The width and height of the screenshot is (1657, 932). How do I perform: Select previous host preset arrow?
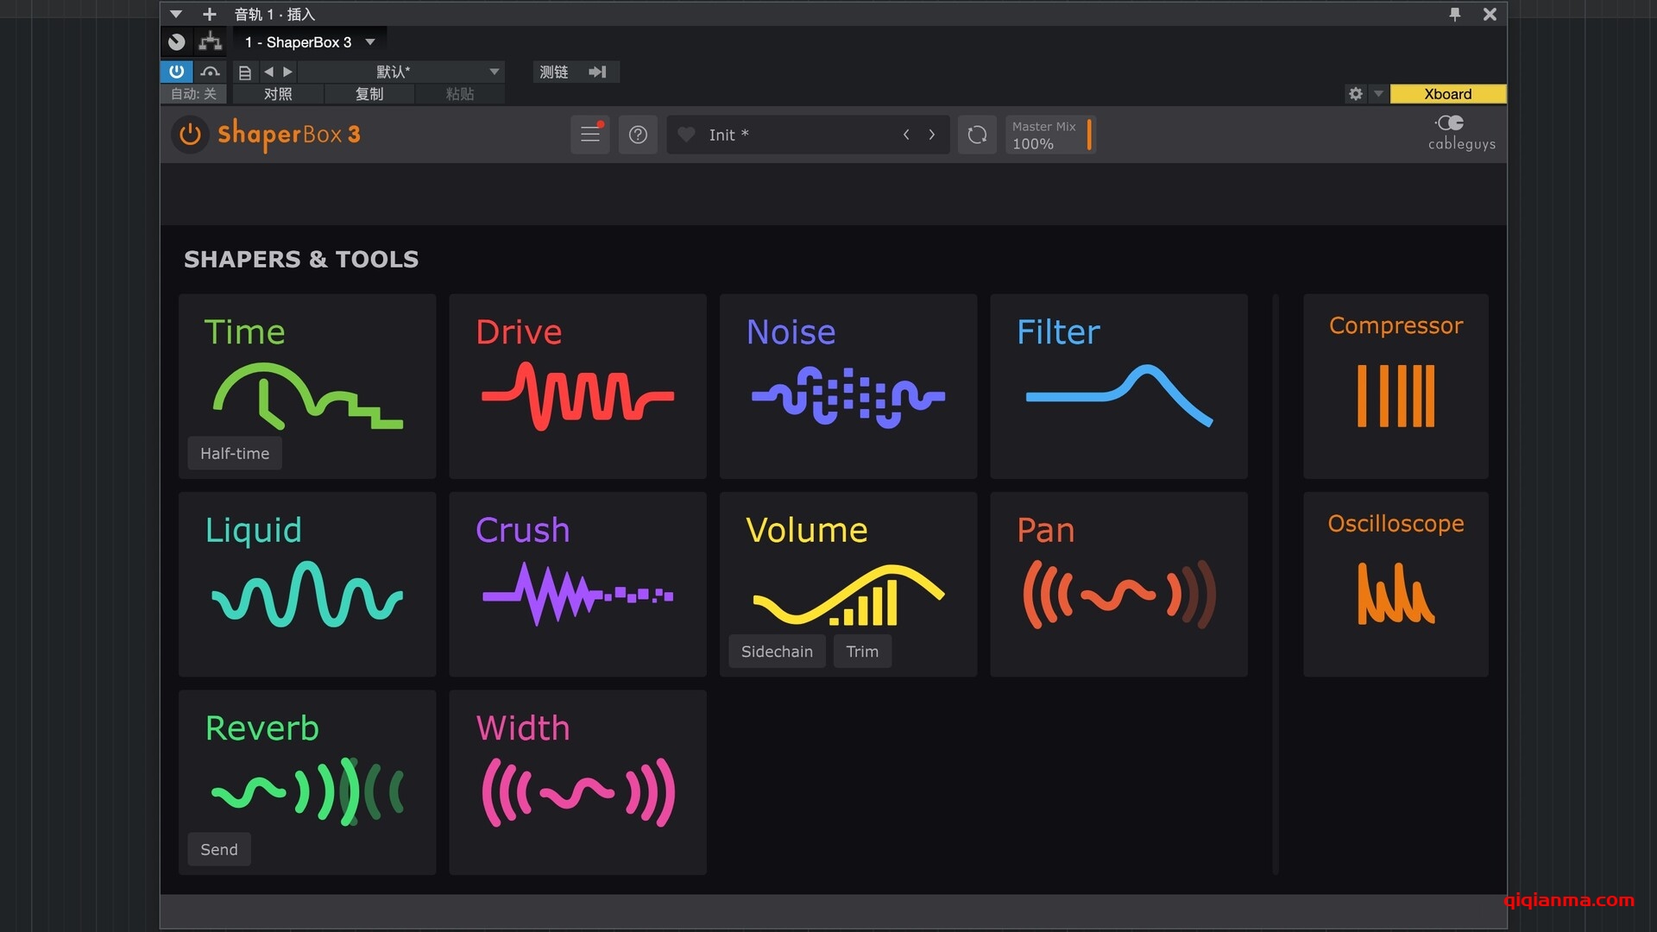268,72
